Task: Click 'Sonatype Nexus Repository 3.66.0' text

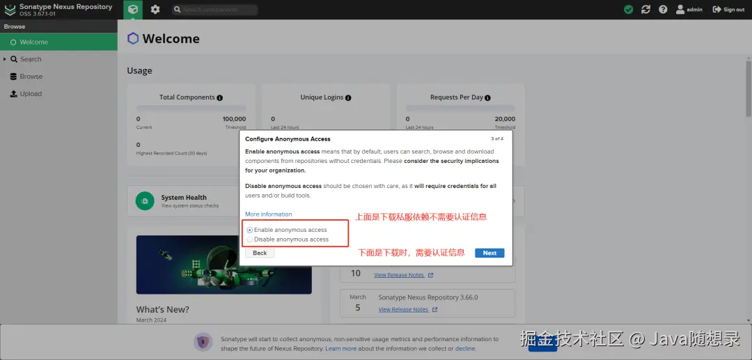Action: (x=428, y=297)
